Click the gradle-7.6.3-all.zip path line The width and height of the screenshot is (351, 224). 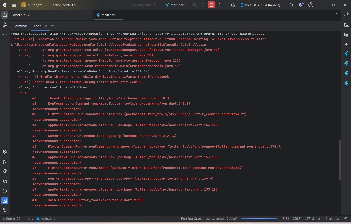108,45
